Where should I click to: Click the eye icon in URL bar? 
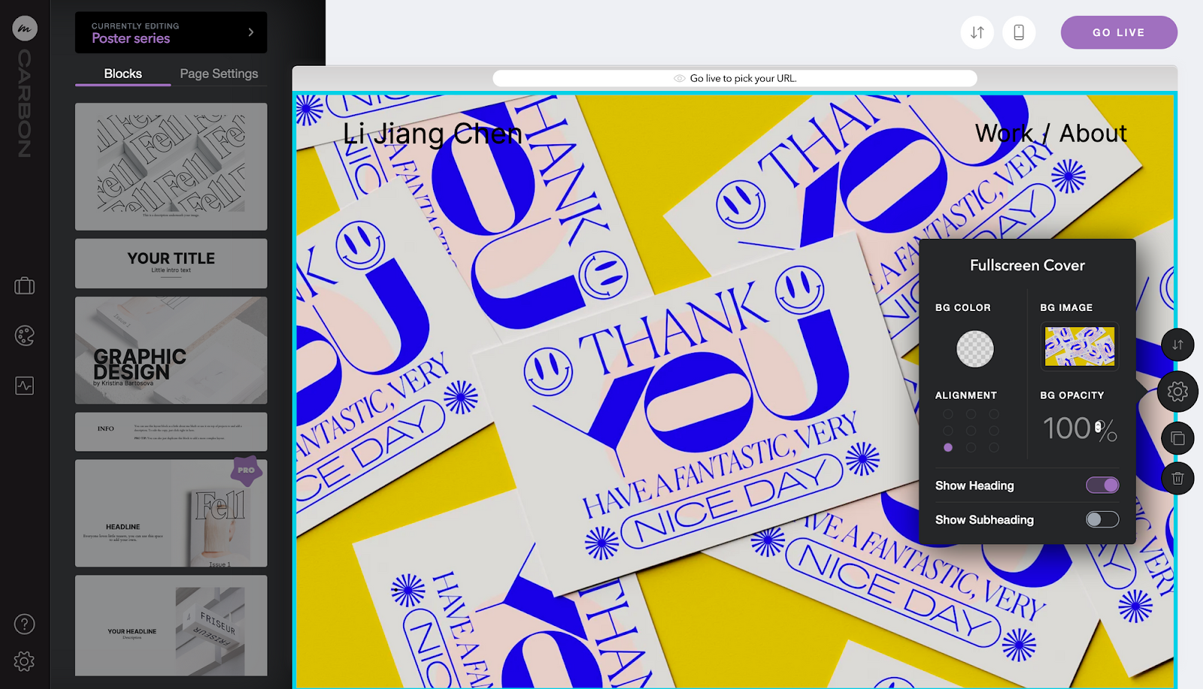[680, 78]
